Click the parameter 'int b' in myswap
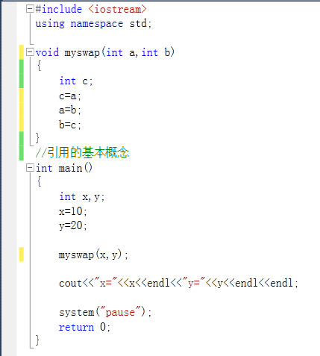This screenshot has width=320, height=356. pos(156,52)
